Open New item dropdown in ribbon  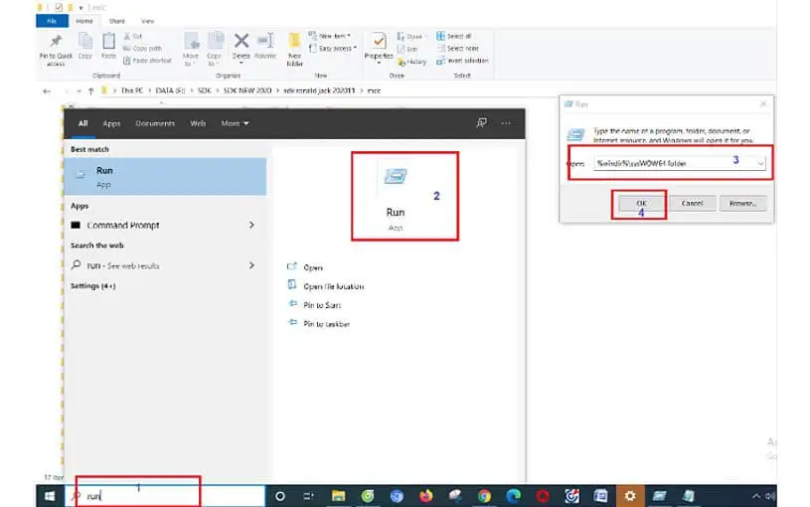pyautogui.click(x=330, y=36)
